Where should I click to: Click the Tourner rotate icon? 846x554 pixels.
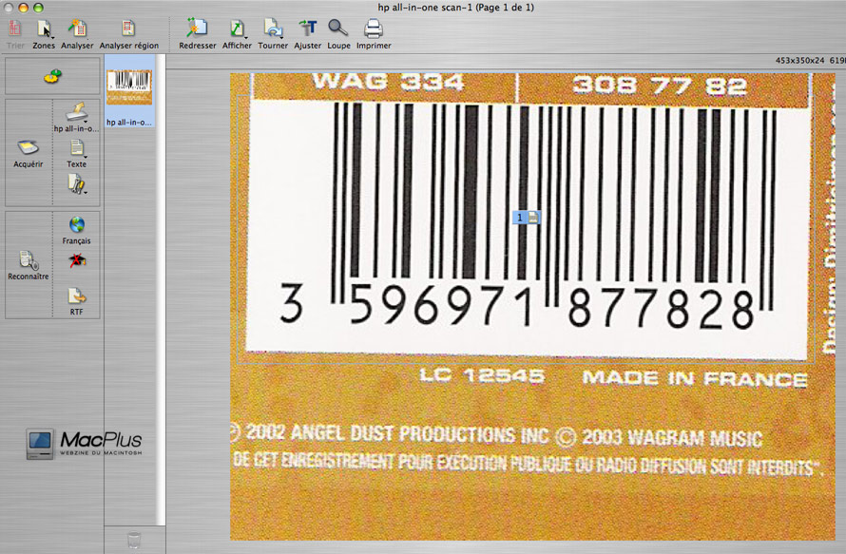click(273, 29)
